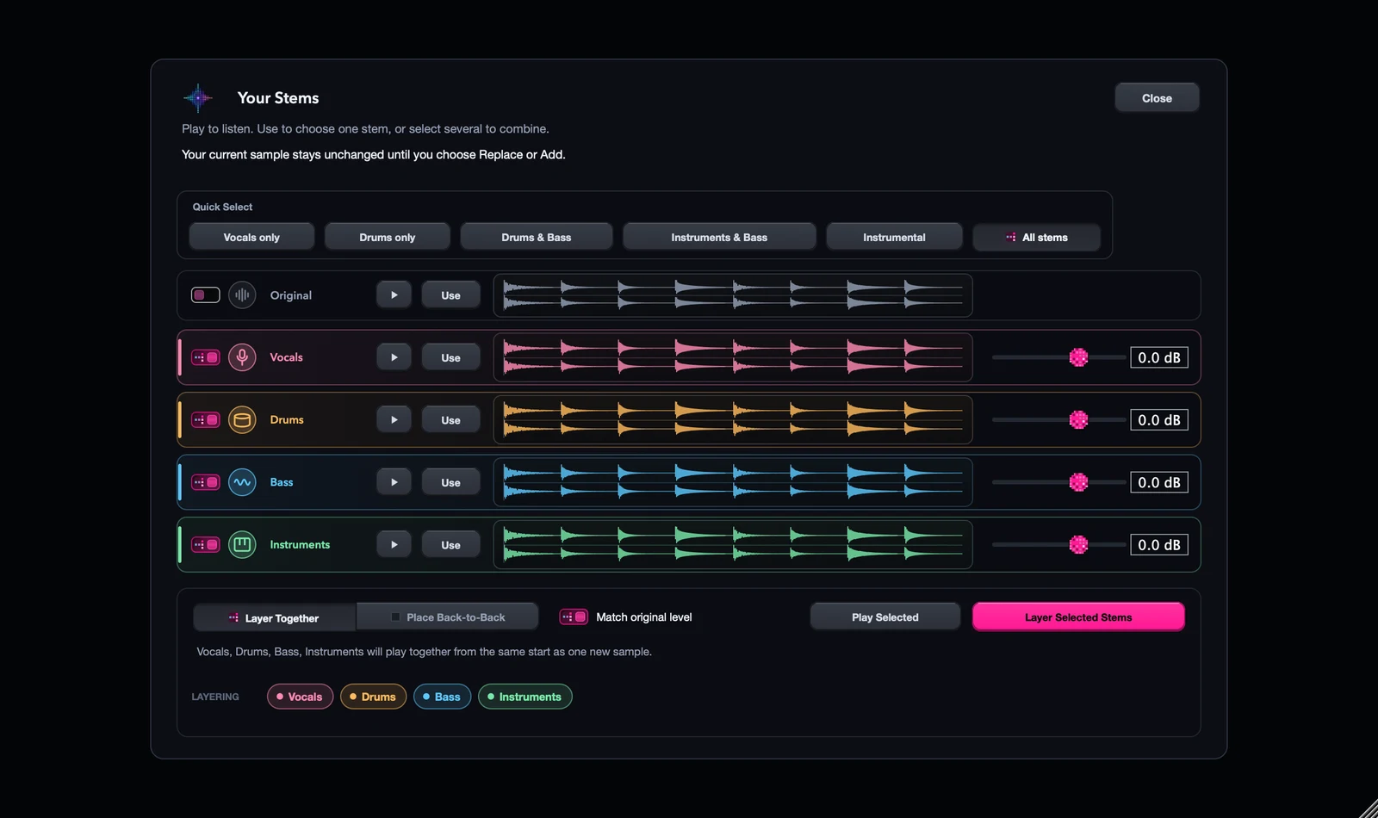This screenshot has height=818, width=1378.
Task: Click the Drums volume slider knob
Action: coord(1078,420)
